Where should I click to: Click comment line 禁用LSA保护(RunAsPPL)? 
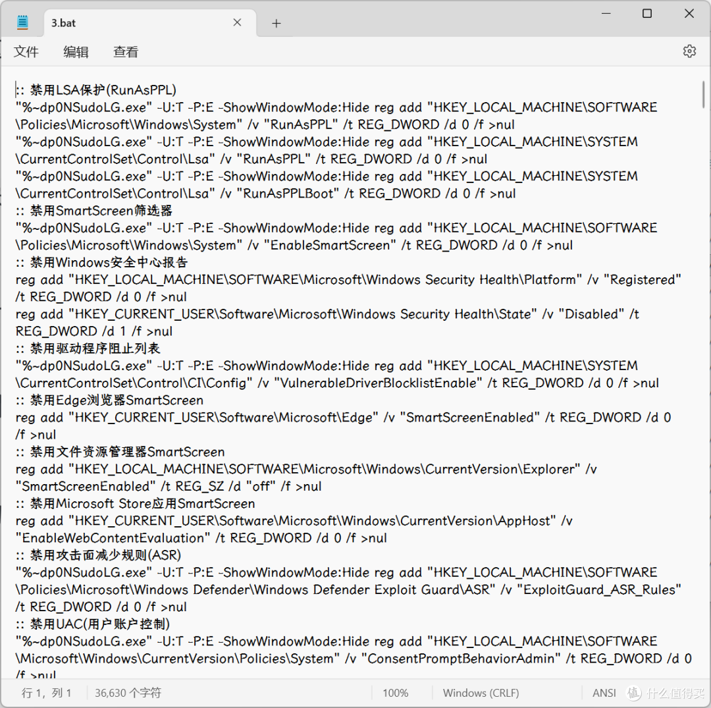point(96,90)
